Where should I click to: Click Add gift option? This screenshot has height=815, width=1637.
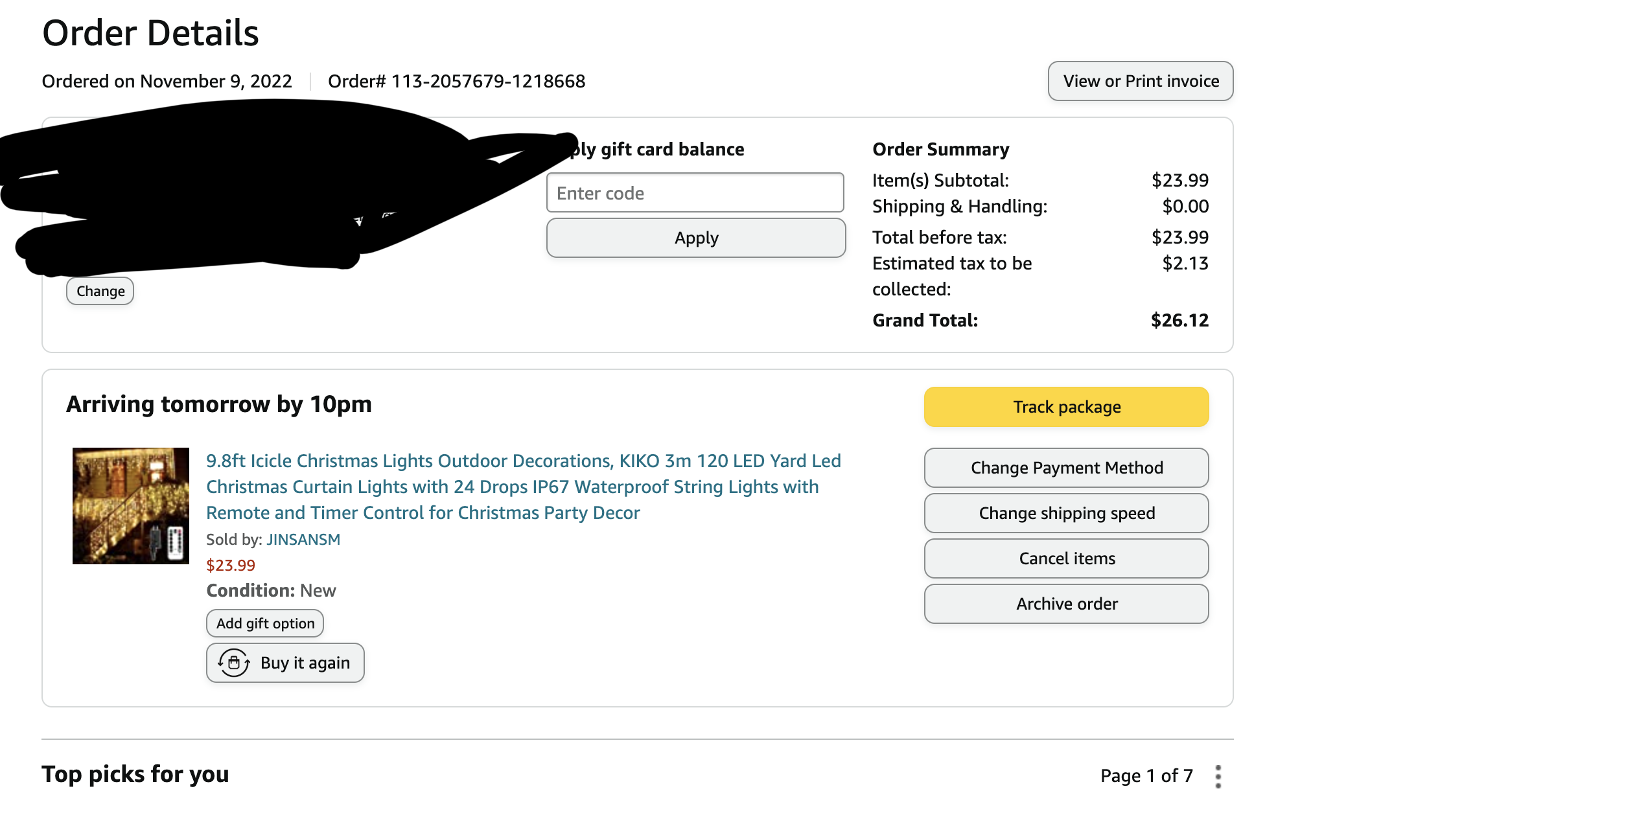pos(265,623)
